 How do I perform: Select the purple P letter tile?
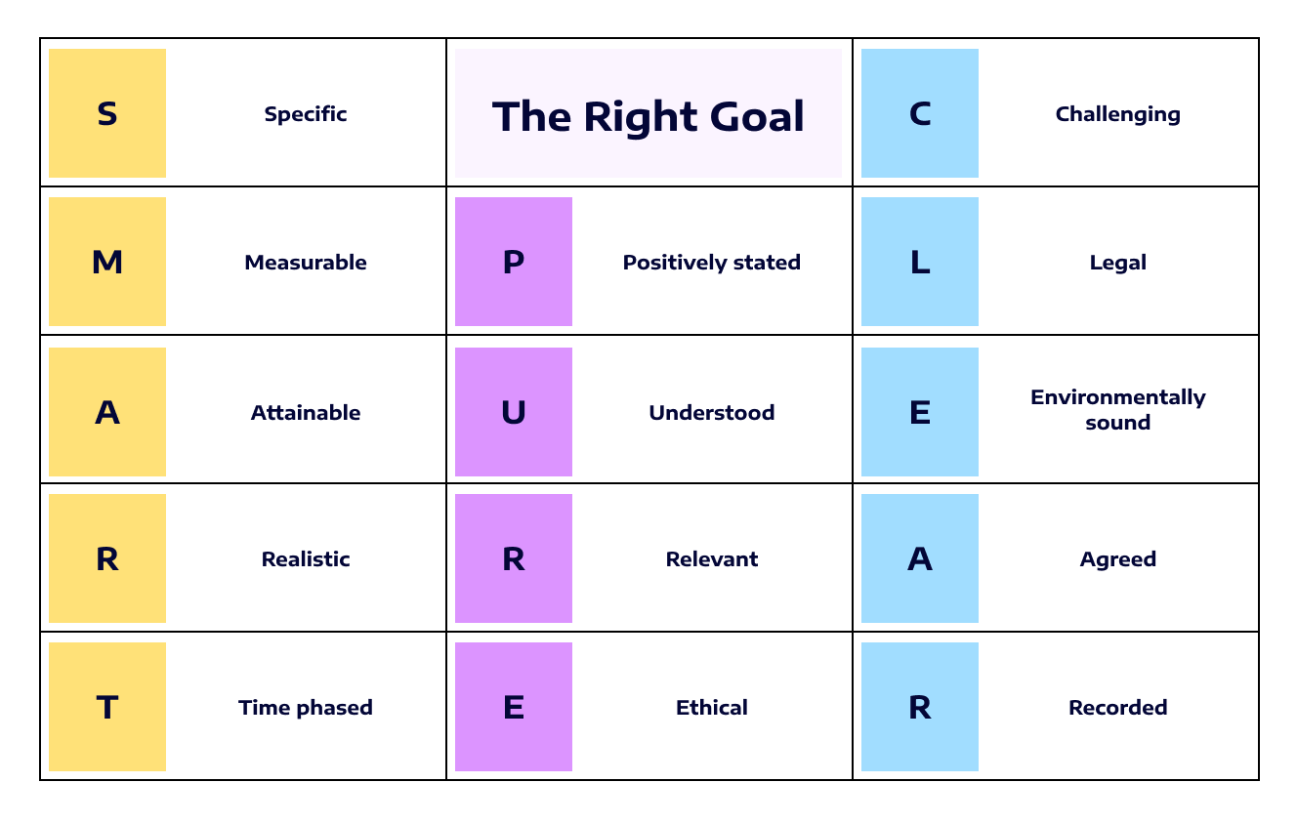514,262
